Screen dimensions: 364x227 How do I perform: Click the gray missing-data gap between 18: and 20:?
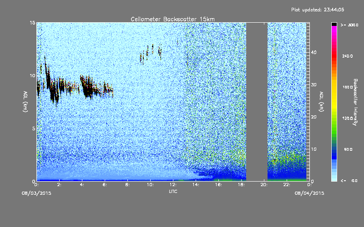click(257, 102)
